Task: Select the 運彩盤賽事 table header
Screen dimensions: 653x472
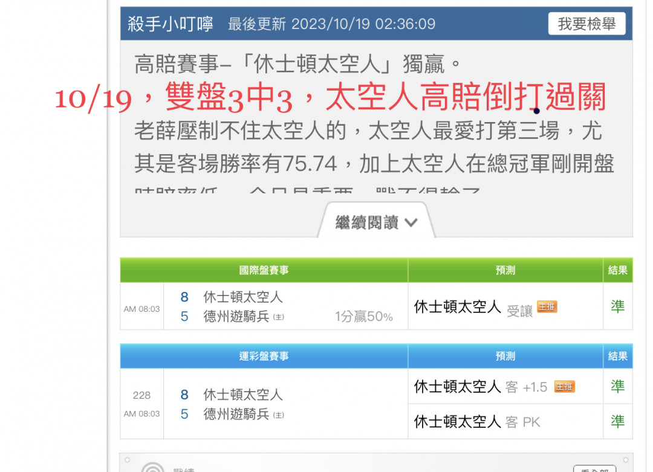Action: point(264,356)
